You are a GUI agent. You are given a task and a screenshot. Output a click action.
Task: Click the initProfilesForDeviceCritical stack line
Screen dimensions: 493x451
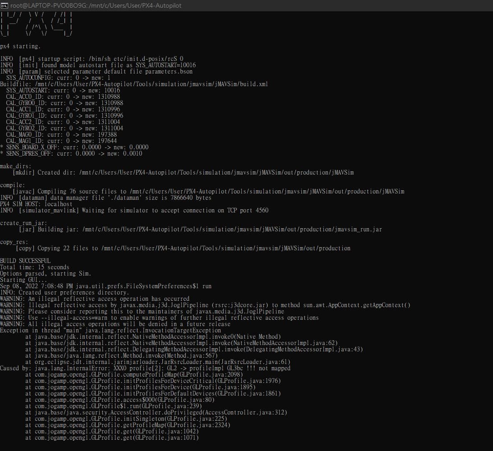(153, 381)
